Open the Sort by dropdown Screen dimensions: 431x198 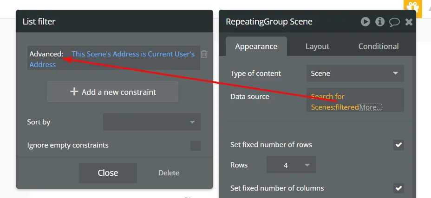(152, 122)
